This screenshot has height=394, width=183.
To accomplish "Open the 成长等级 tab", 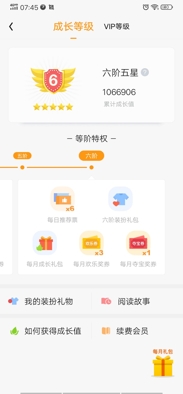I will [x=73, y=27].
